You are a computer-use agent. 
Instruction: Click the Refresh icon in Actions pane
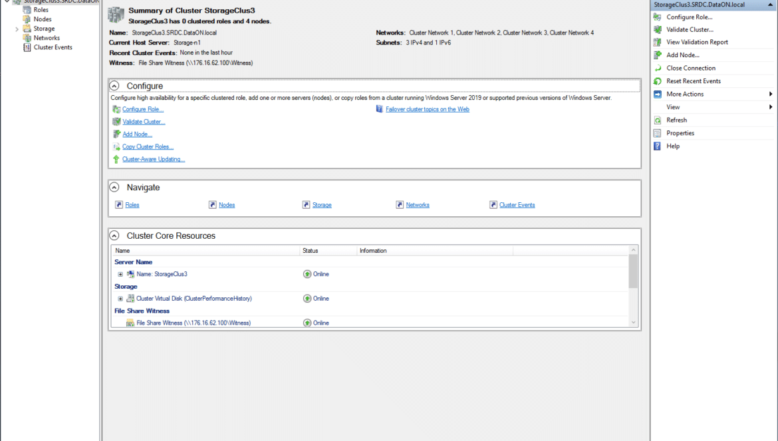point(658,120)
